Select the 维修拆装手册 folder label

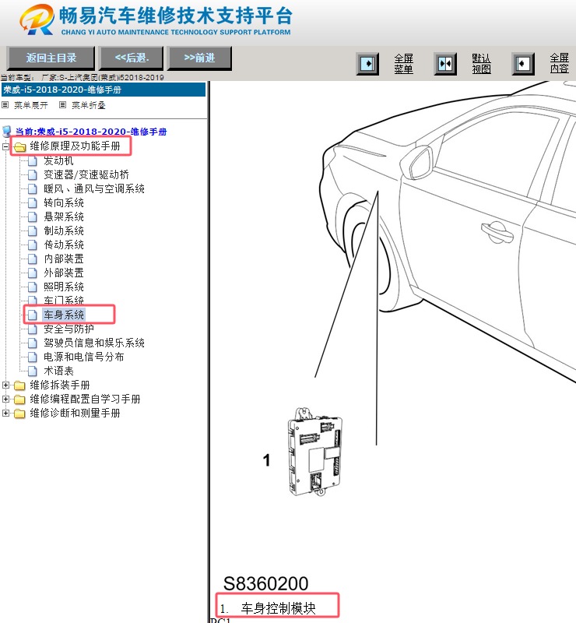point(60,385)
